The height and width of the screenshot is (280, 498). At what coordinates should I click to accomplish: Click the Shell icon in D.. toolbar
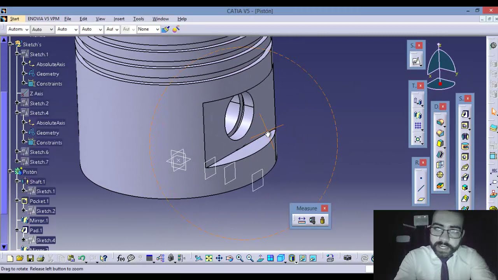tap(440, 154)
